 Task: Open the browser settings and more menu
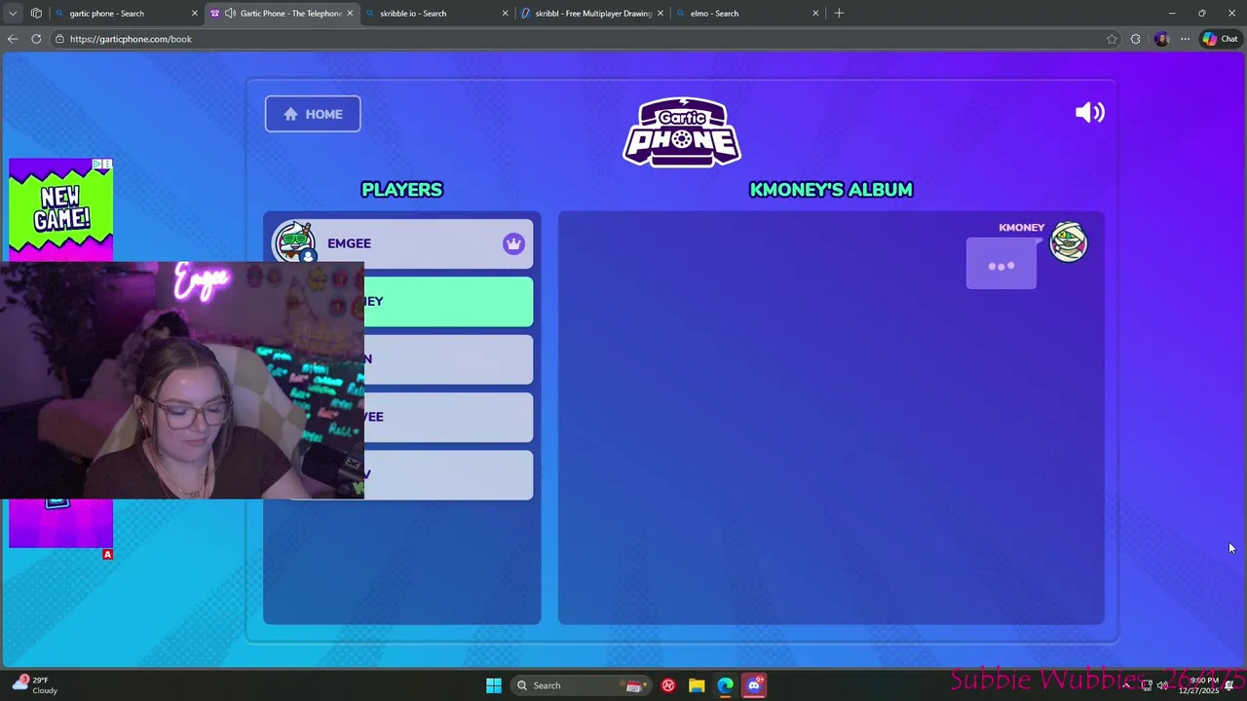point(1185,39)
